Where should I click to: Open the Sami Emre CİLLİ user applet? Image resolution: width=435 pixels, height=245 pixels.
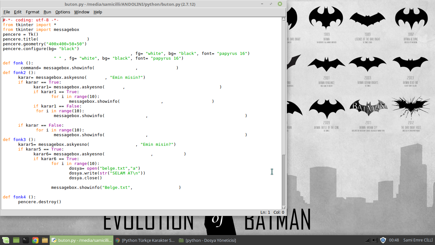pos(418,240)
